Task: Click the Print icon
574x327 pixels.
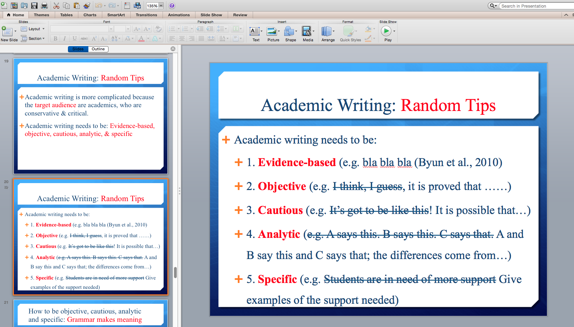Action: 44,6
